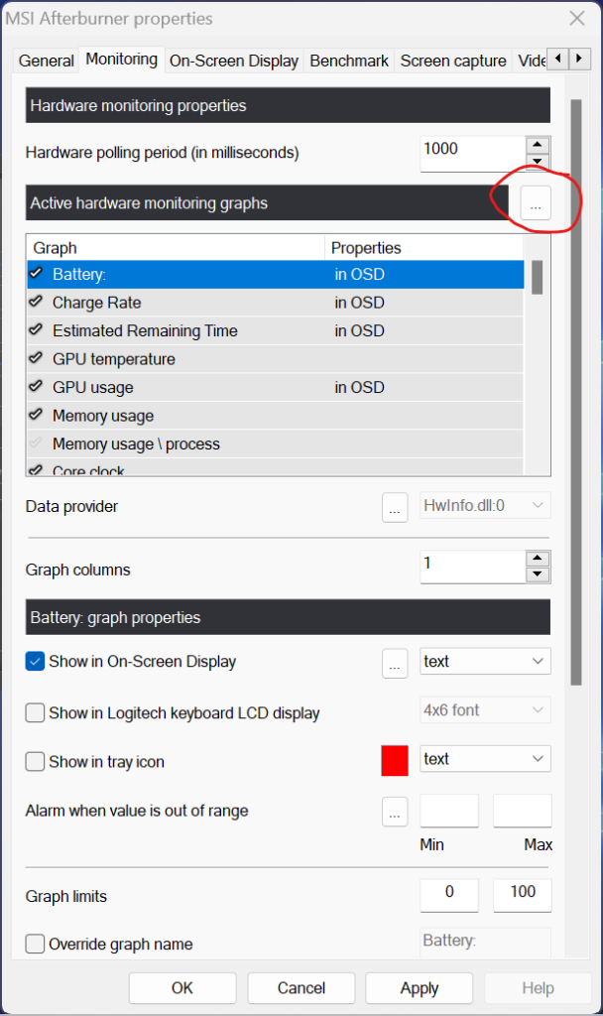Image resolution: width=603 pixels, height=1016 pixels.
Task: Enable Show in tray icon checkbox
Action: (x=35, y=761)
